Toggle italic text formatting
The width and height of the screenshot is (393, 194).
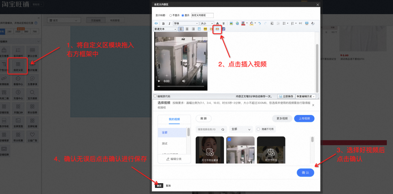[169, 24]
